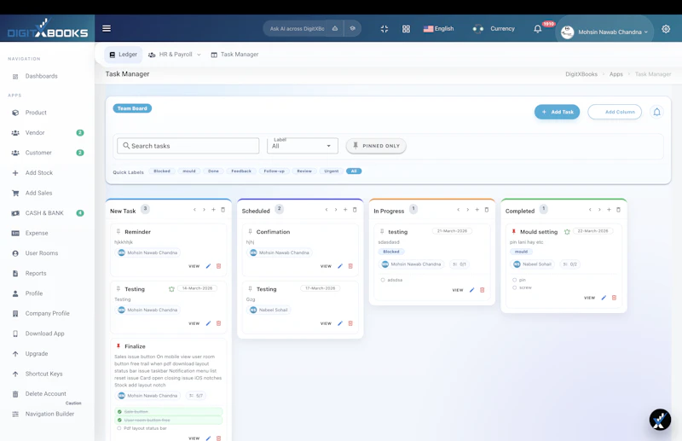Viewport: 682px width, 441px height.
Task: Open the floating DigitXBooks assistant icon
Action: 660,420
